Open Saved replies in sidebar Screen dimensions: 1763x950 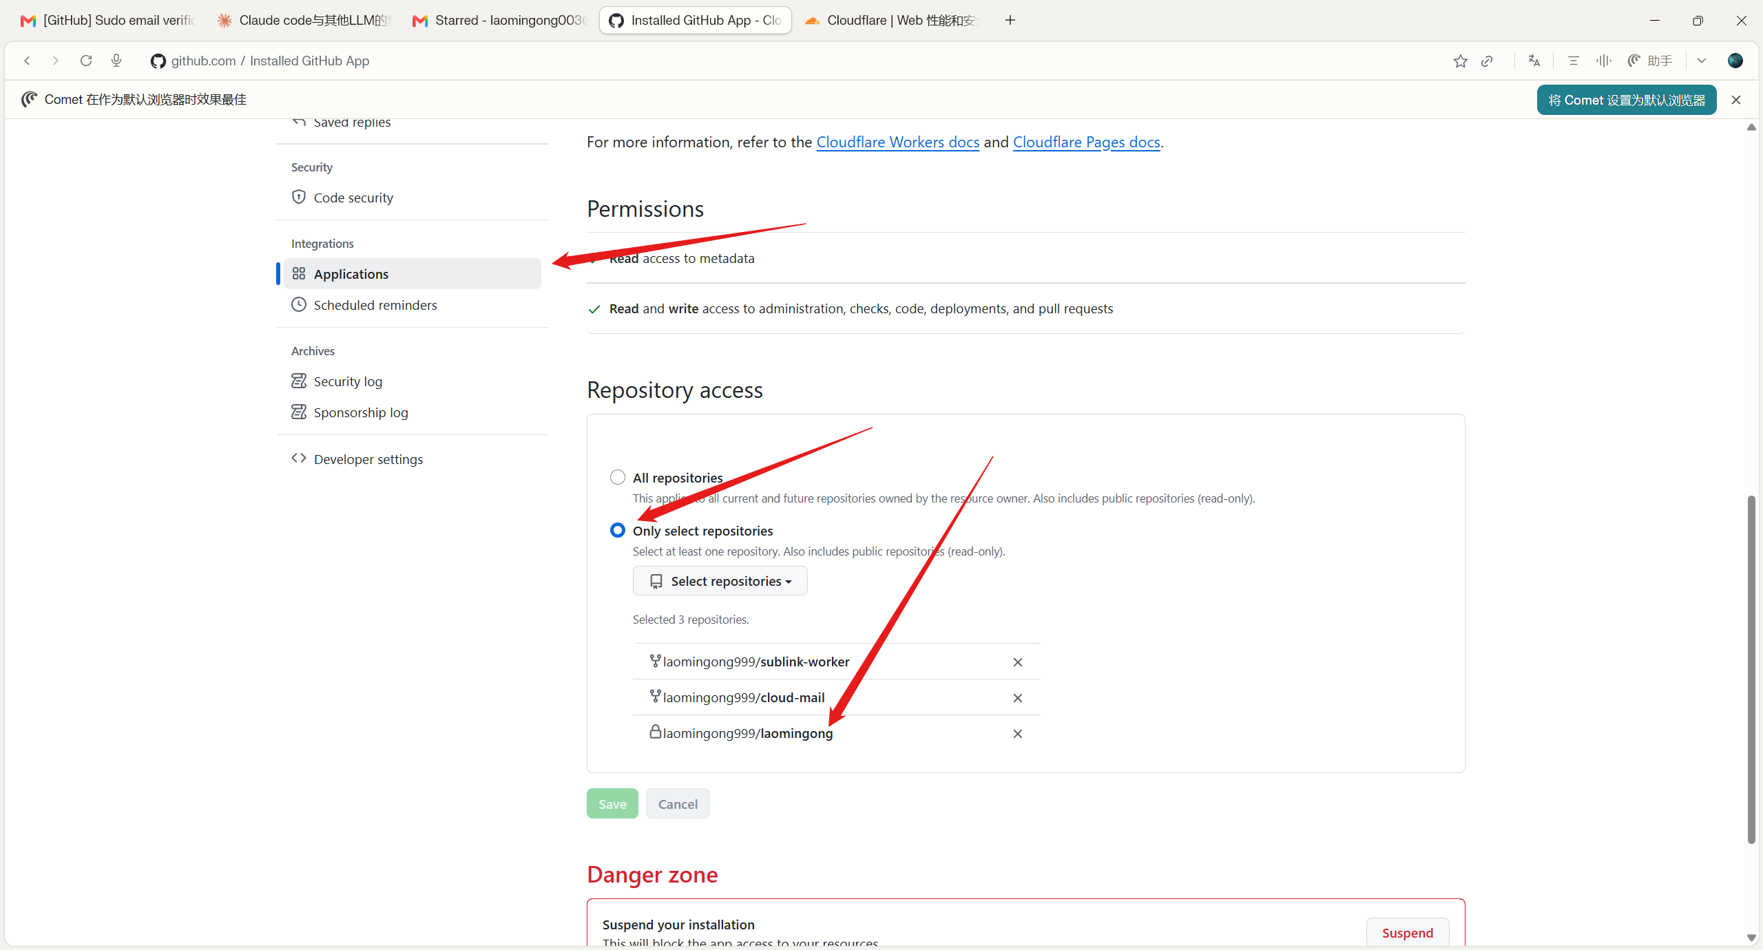pos(412,123)
